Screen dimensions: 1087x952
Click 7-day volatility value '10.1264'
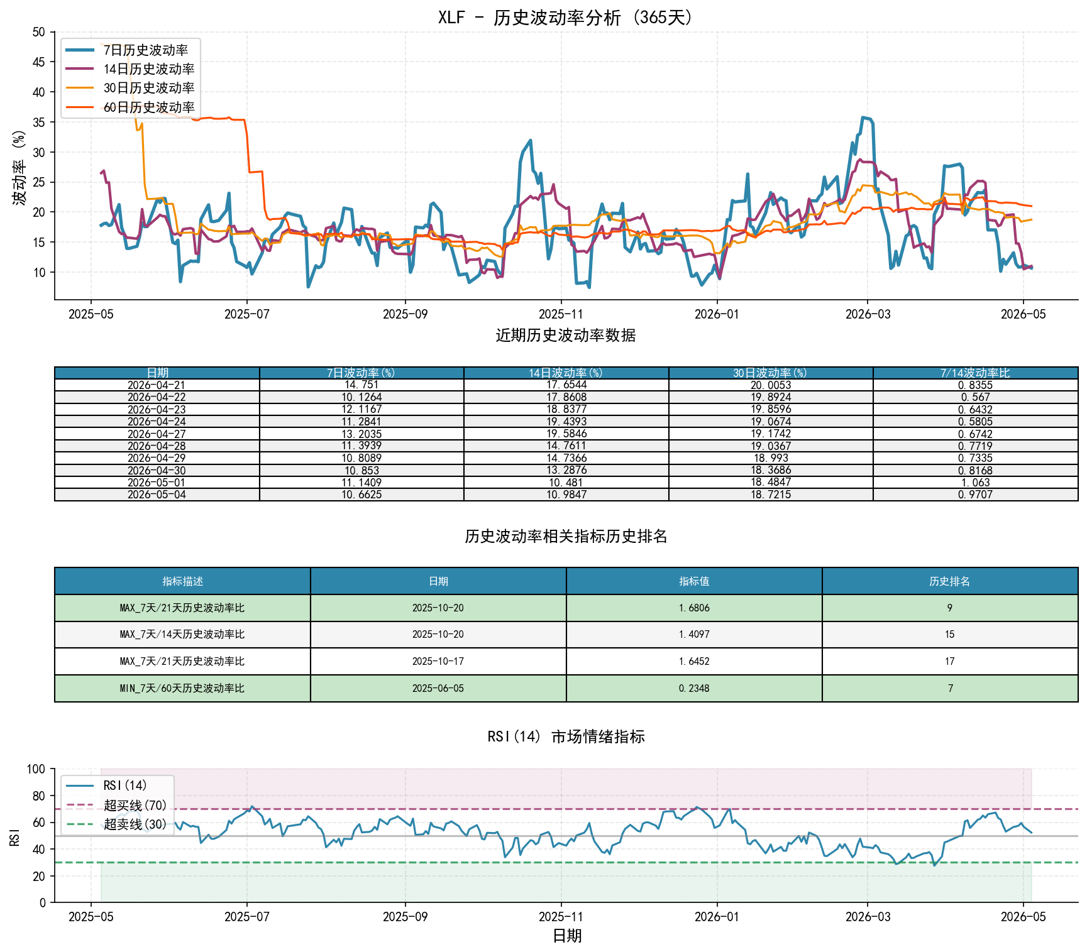point(361,397)
